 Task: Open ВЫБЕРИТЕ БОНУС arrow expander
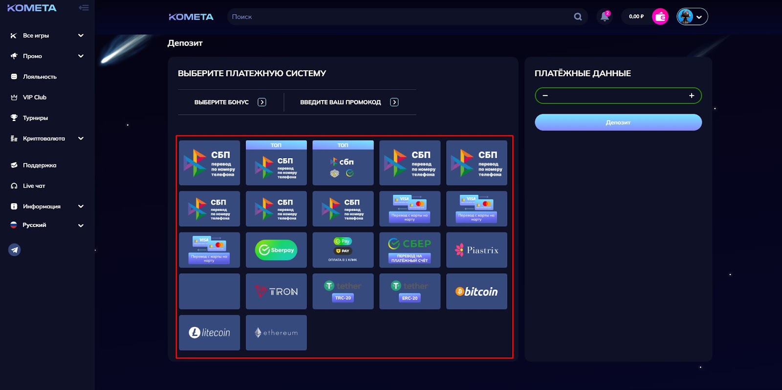(x=262, y=102)
